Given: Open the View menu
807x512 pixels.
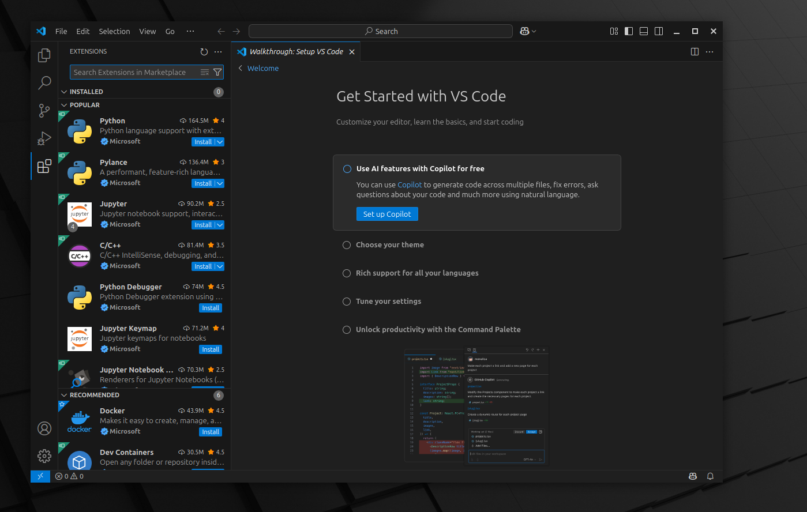Looking at the screenshot, I should [148, 31].
